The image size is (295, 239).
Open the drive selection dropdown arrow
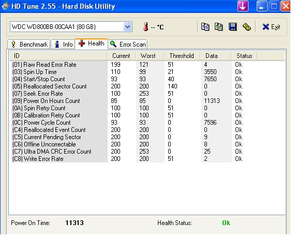click(x=127, y=27)
